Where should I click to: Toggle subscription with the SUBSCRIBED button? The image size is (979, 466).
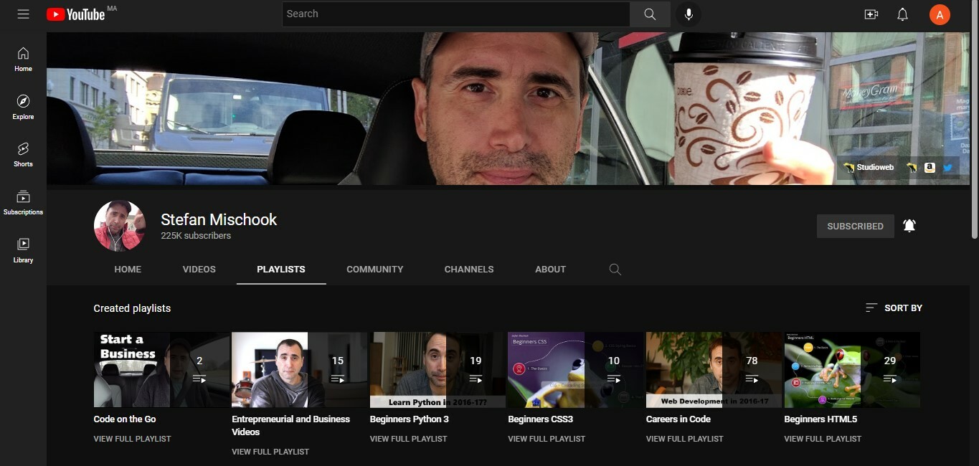tap(855, 226)
